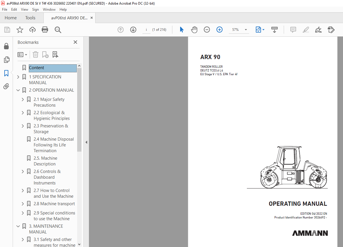
Task: Switch to the Home tab
Action: click(x=10, y=18)
